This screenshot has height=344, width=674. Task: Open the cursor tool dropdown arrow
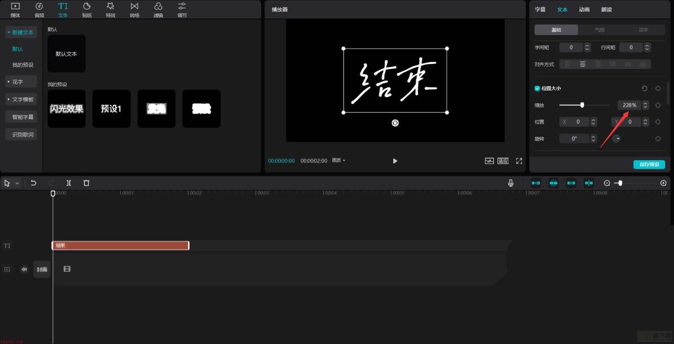(x=17, y=183)
